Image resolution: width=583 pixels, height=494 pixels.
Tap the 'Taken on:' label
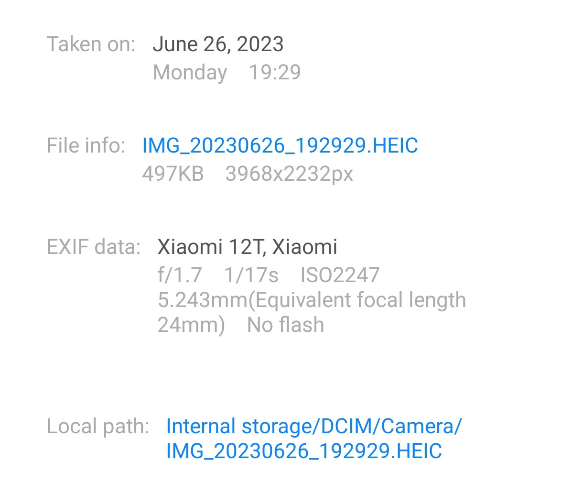[x=91, y=44]
